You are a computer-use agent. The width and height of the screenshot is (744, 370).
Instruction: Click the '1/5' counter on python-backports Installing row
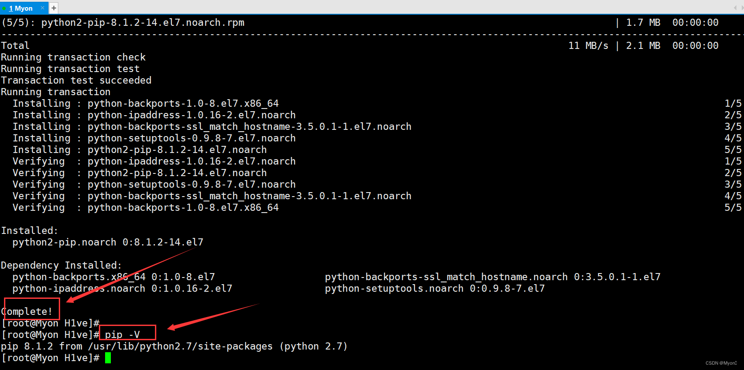(733, 104)
